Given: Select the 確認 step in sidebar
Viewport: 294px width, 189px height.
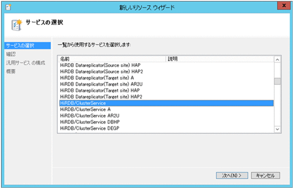Looking at the screenshot, I should (11, 54).
